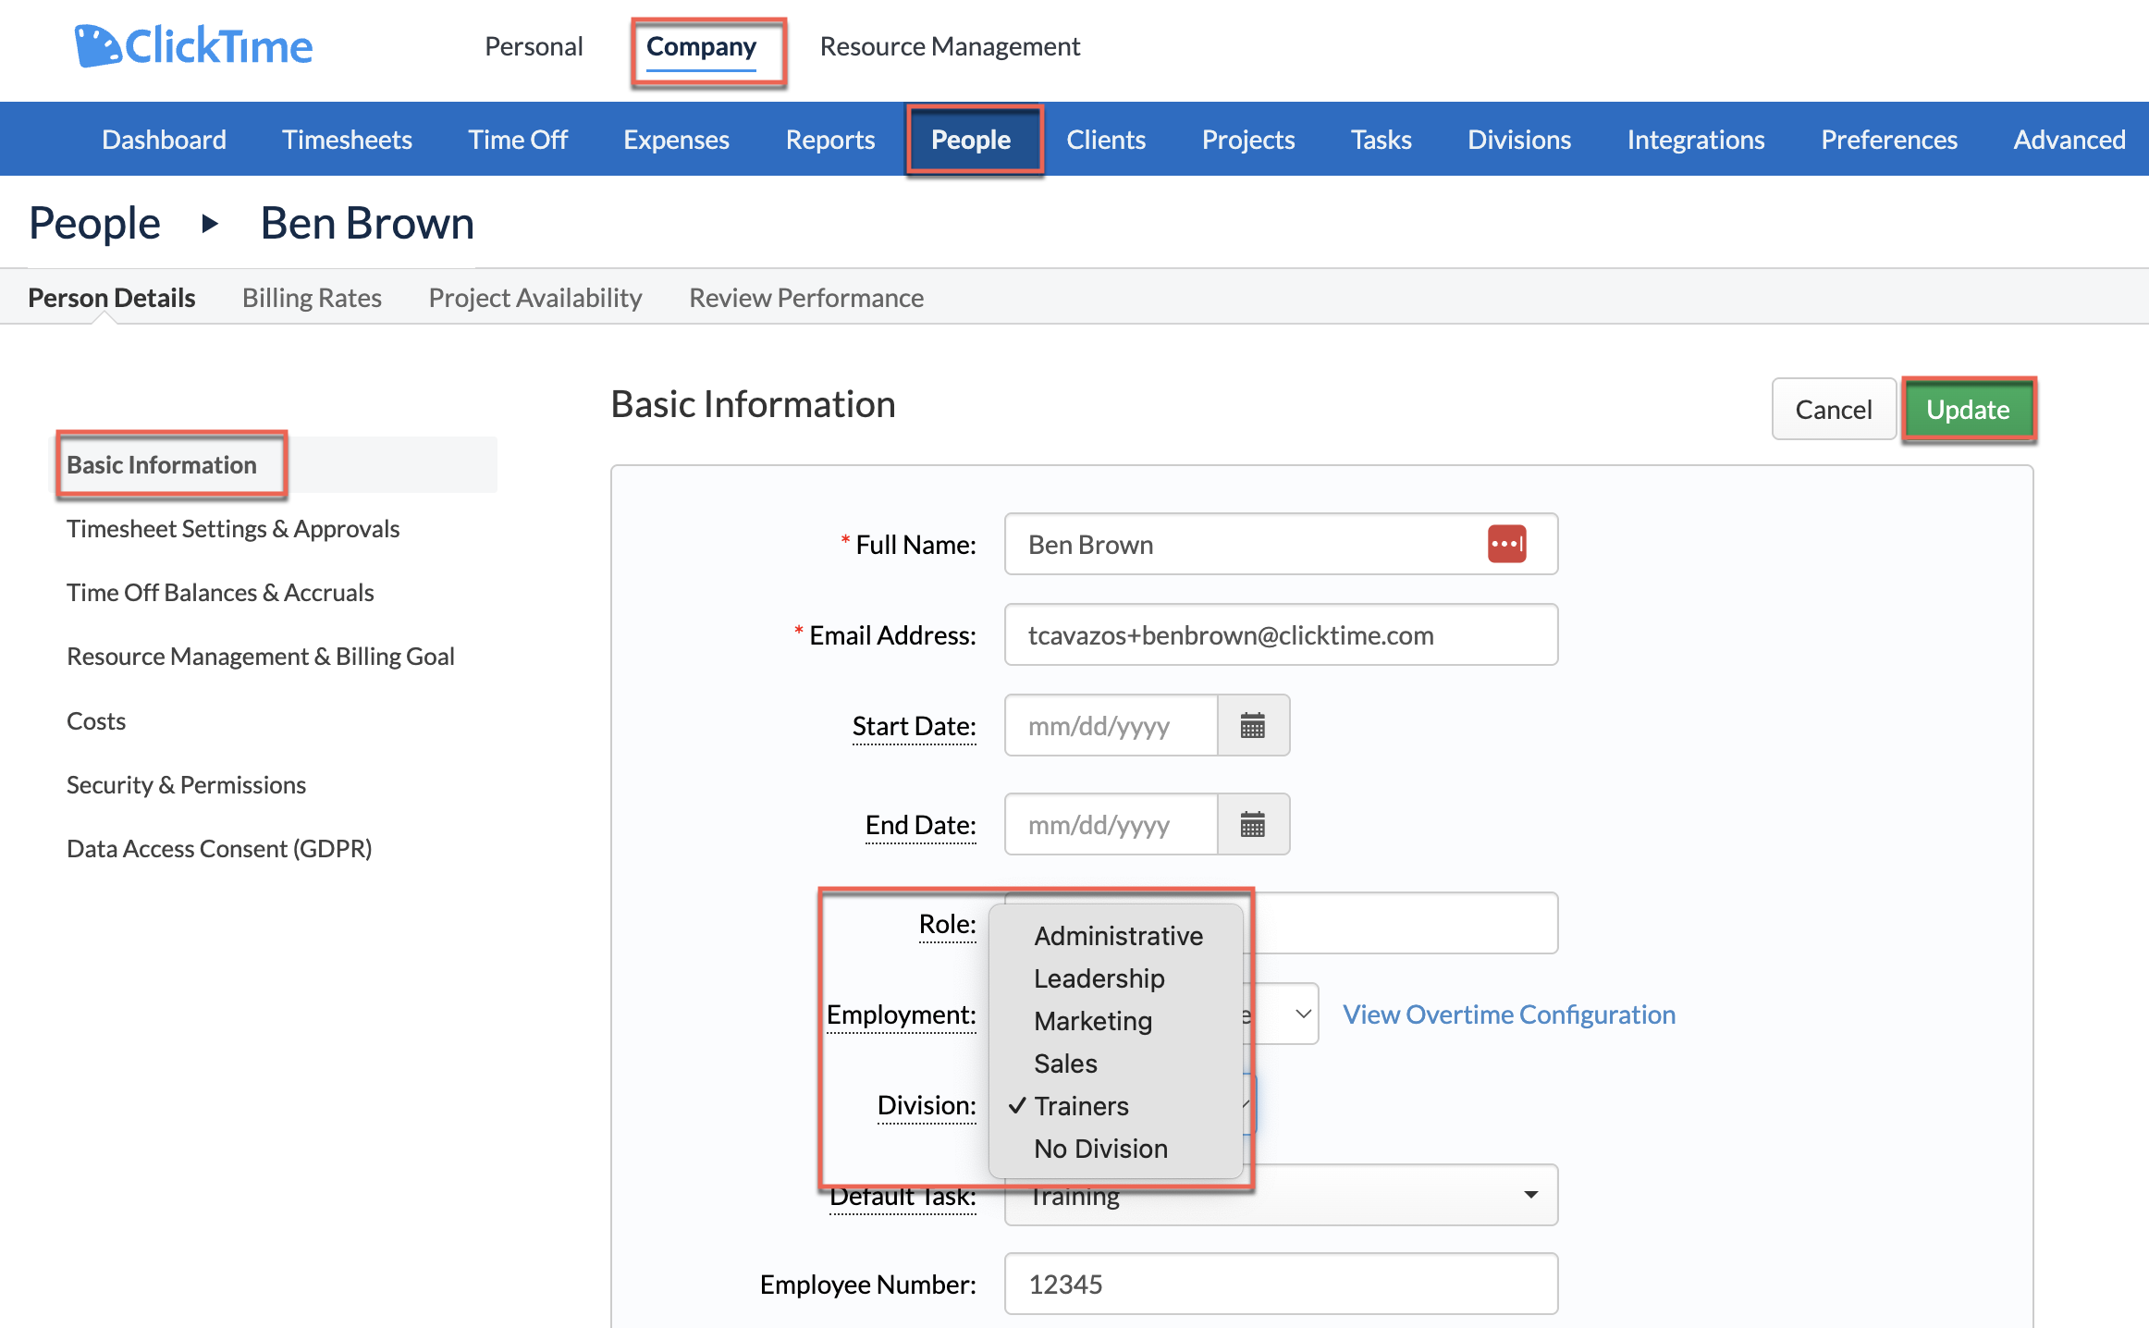Screen dimensions: 2149x1328
Task: Click into the Full Name field
Action: click(1281, 544)
